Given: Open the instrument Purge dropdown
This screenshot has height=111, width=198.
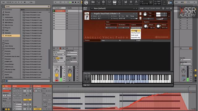Looking at the screenshot, I should click(x=134, y=16).
